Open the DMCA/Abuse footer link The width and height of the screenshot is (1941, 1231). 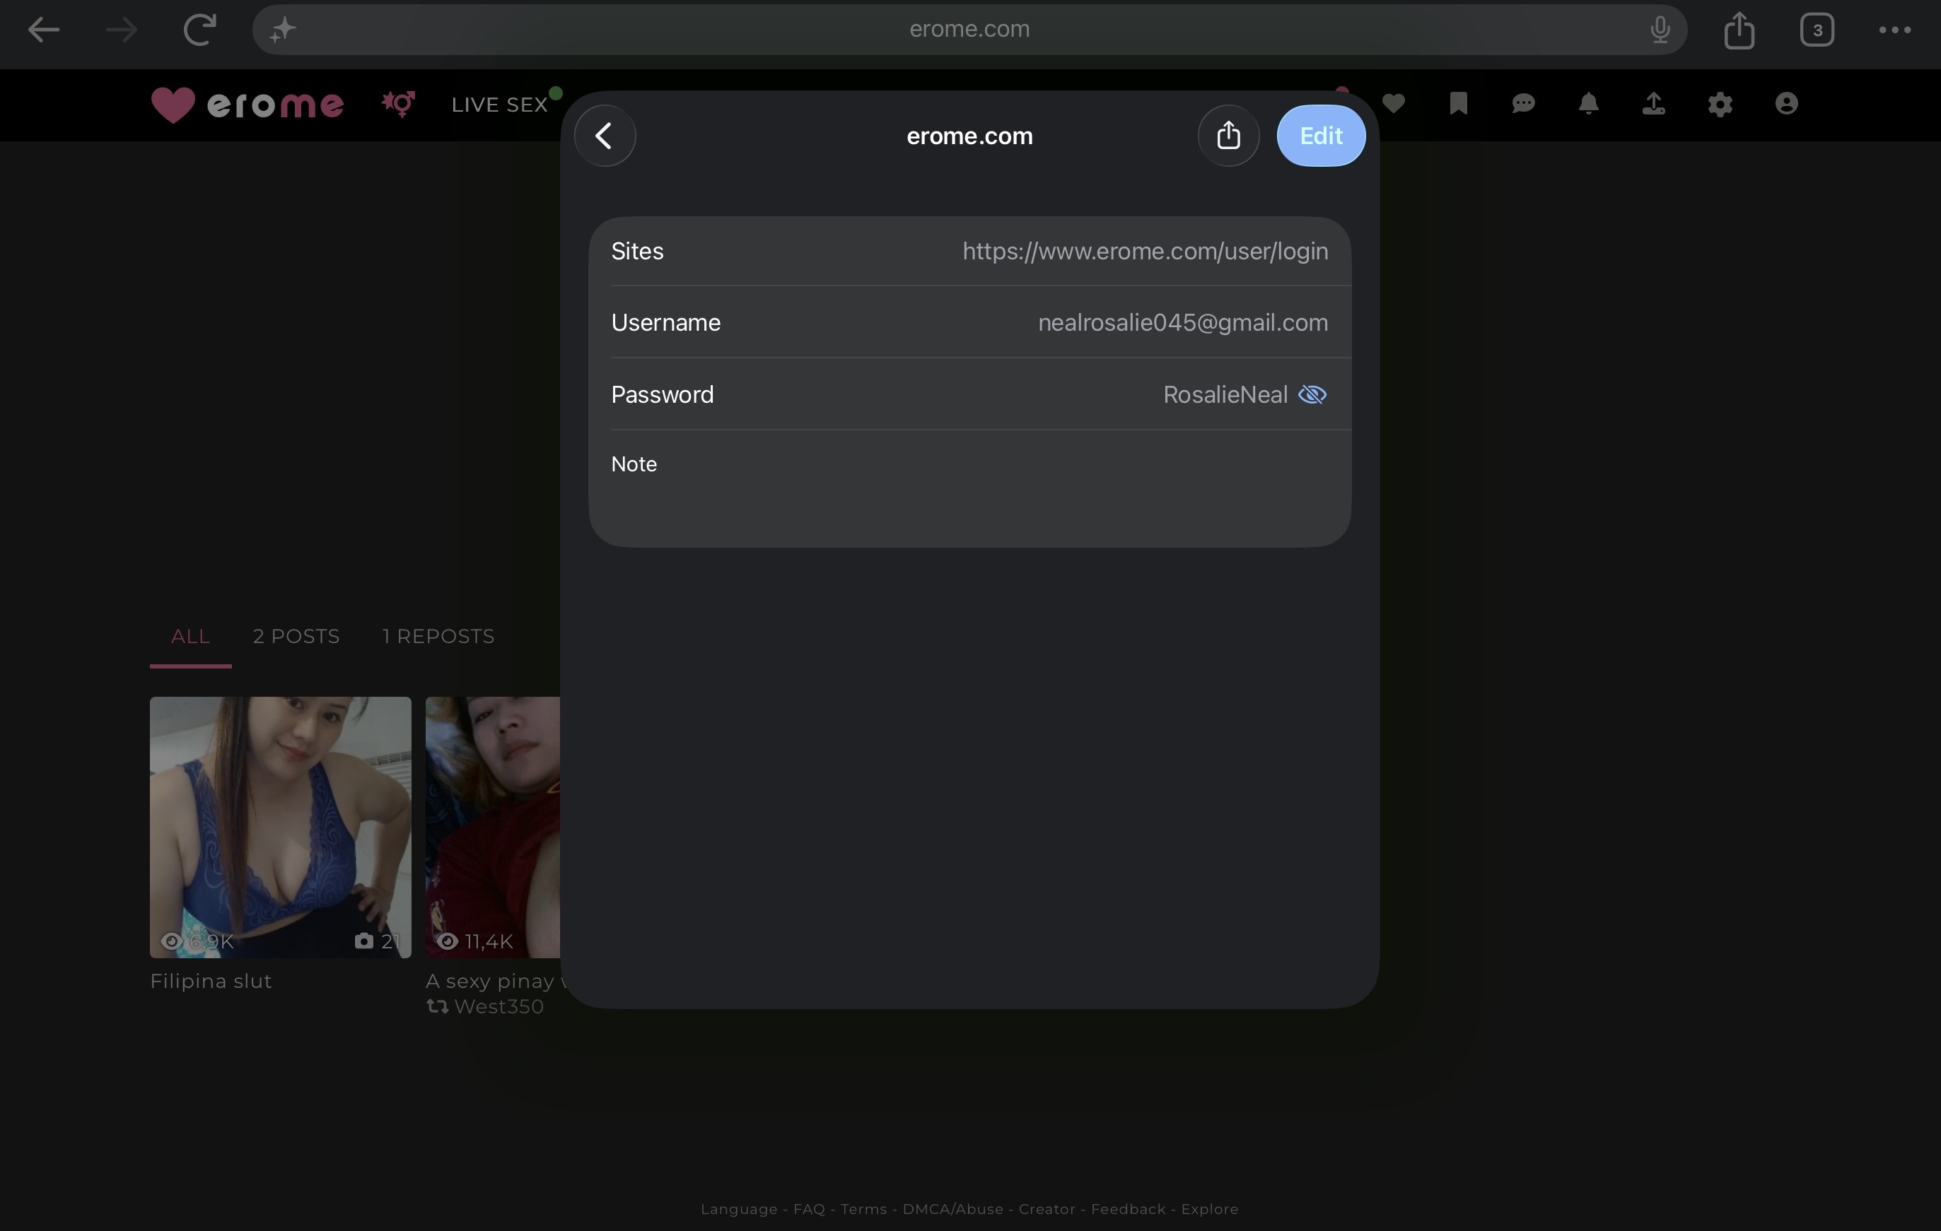952,1209
